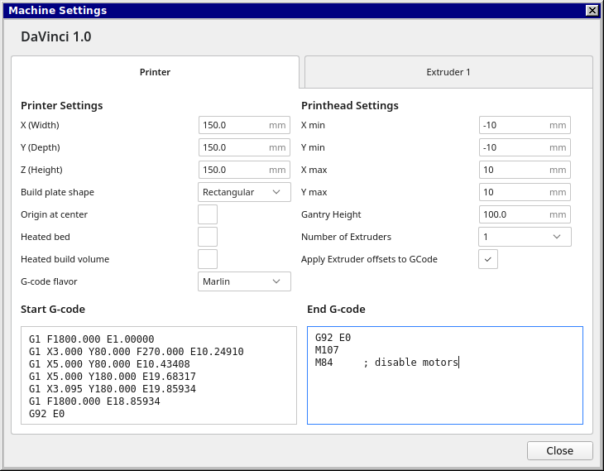Viewport: 604px width, 471px height.
Task: Switch to the Extruder 1 tab
Action: click(x=448, y=72)
